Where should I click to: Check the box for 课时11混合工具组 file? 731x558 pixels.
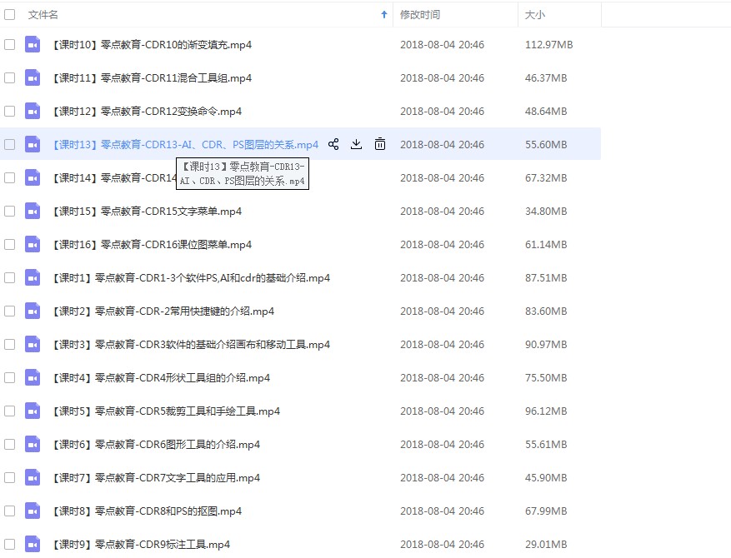pyautogui.click(x=10, y=77)
